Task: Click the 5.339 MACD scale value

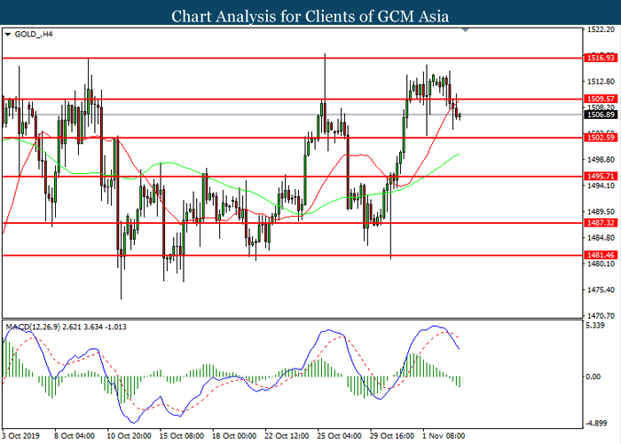Action: (x=597, y=326)
